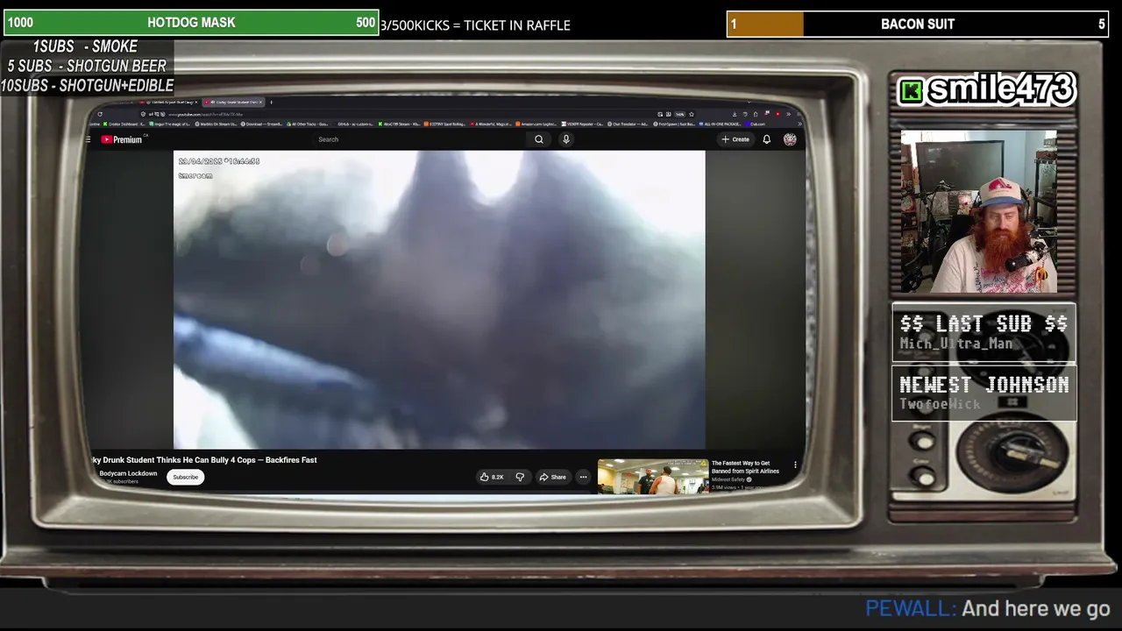Click the 'NEWEST JOHNSON' panel
The height and width of the screenshot is (631, 1122).
tap(984, 393)
